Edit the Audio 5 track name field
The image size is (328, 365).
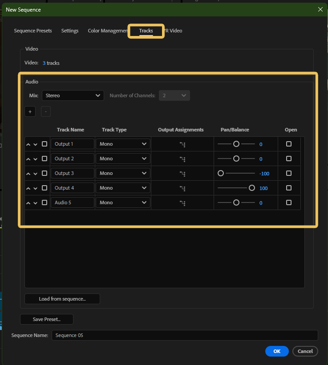[73, 202]
